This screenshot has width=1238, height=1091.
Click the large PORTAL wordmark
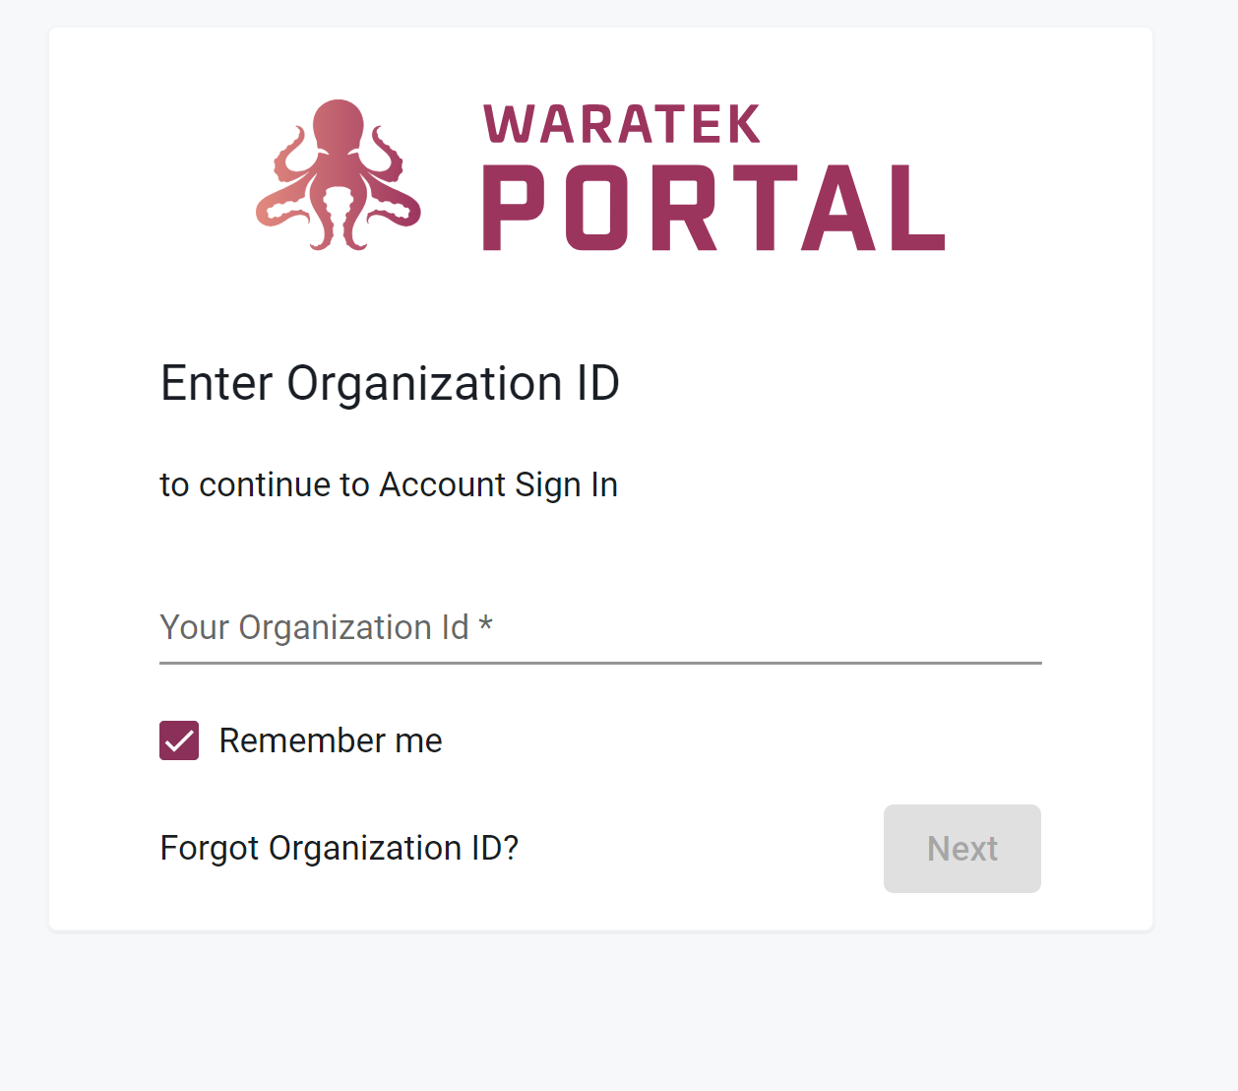click(x=714, y=208)
